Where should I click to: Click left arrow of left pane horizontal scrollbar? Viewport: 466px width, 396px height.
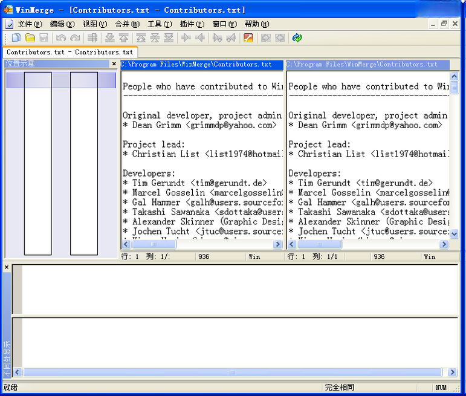click(126, 244)
